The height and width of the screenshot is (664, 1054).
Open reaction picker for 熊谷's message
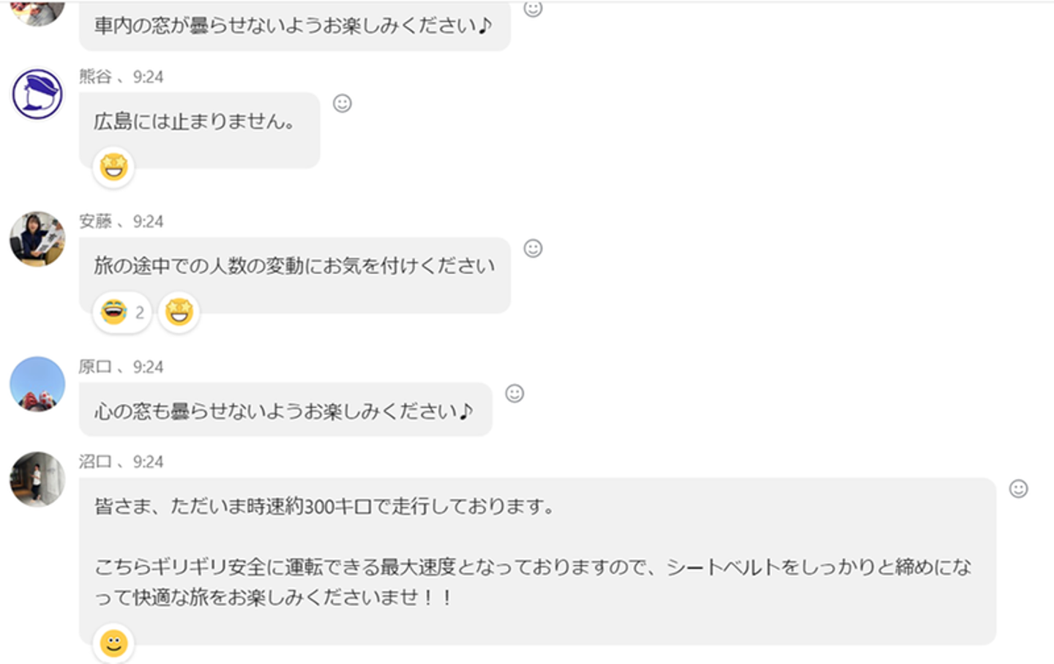point(342,103)
